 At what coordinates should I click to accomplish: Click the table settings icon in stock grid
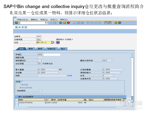[124, 100]
